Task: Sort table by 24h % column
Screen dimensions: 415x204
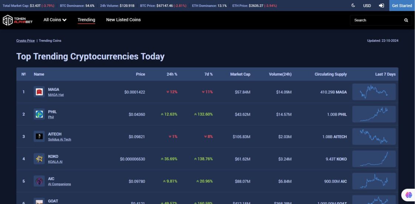Action: coord(172,74)
